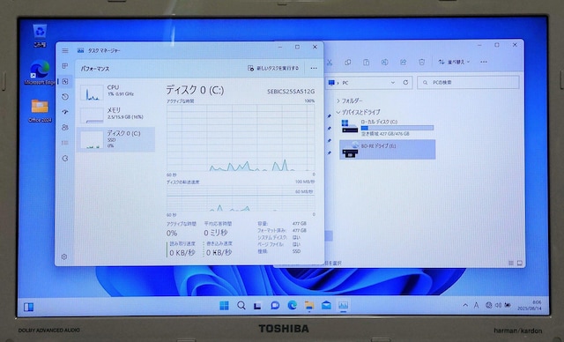Select BD-RE ドライブ (E:) drive
Image resolution: width=564 pixels, height=342 pixels.
point(387,149)
